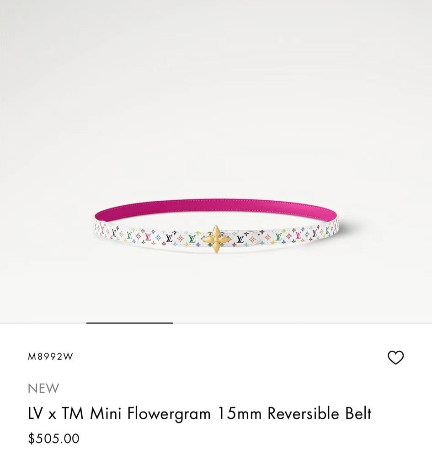Screen dimensions: 432x460
Task: Jump ahead on the gray carousel indicator track
Action: coord(302,323)
